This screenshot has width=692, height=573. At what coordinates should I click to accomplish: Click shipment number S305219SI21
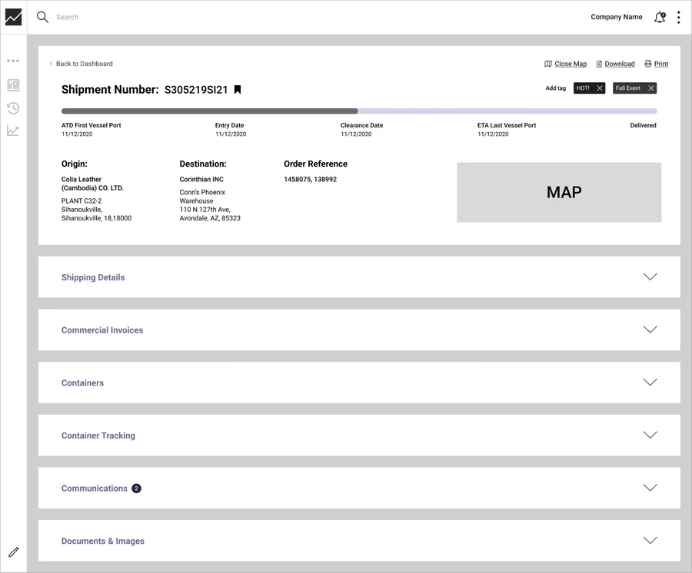click(x=196, y=90)
